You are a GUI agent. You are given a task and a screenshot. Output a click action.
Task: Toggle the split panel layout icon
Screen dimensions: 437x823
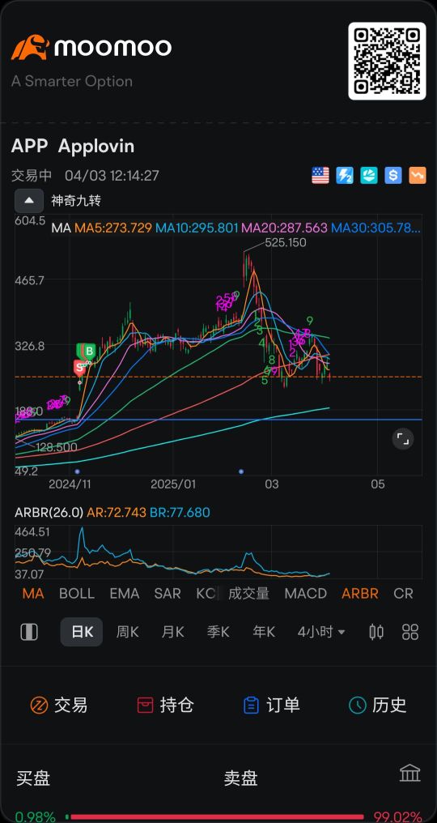point(29,632)
